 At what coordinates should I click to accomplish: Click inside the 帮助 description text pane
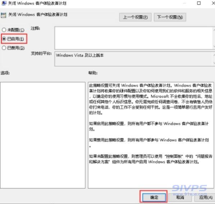pyautogui.click(x=151, y=135)
